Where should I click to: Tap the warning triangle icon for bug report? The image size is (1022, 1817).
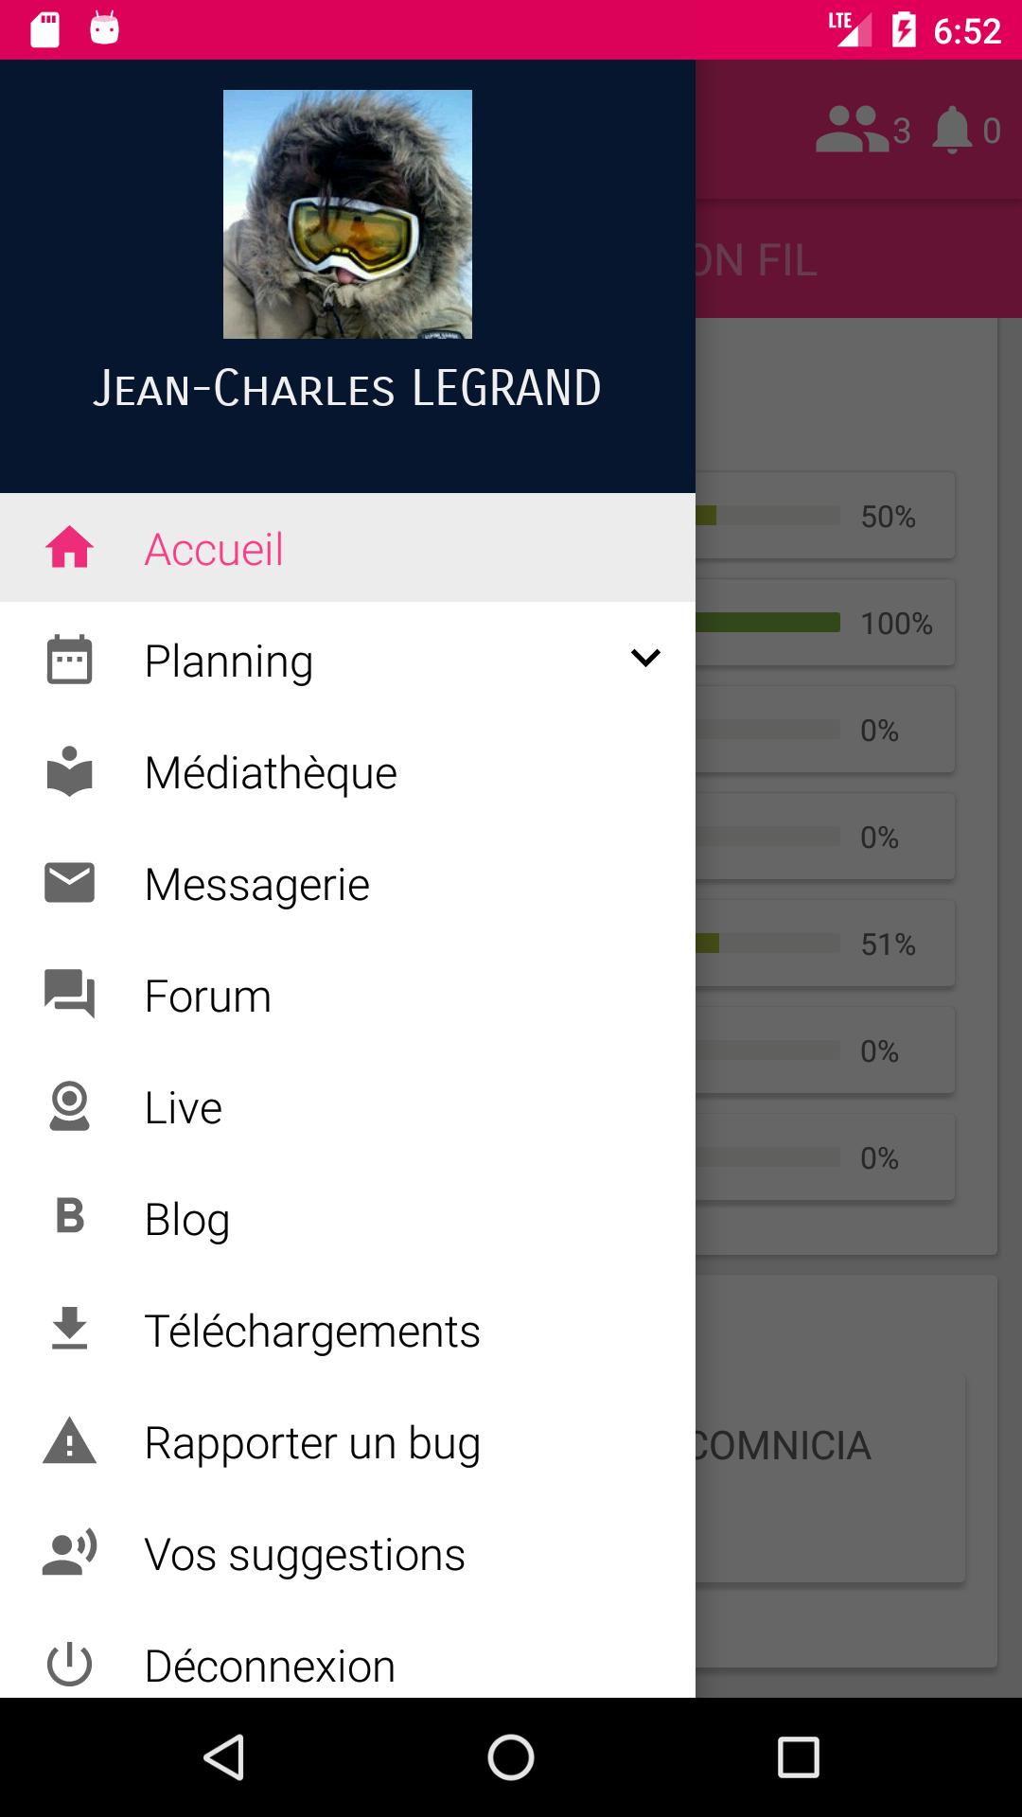tap(70, 1440)
